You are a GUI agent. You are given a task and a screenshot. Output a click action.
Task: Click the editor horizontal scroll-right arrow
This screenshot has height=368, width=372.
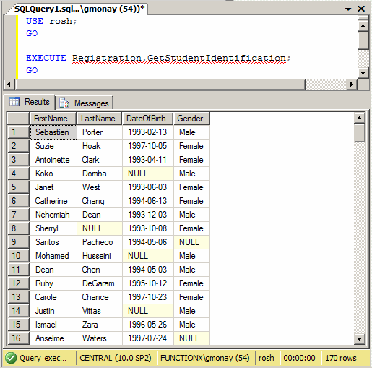coord(352,85)
